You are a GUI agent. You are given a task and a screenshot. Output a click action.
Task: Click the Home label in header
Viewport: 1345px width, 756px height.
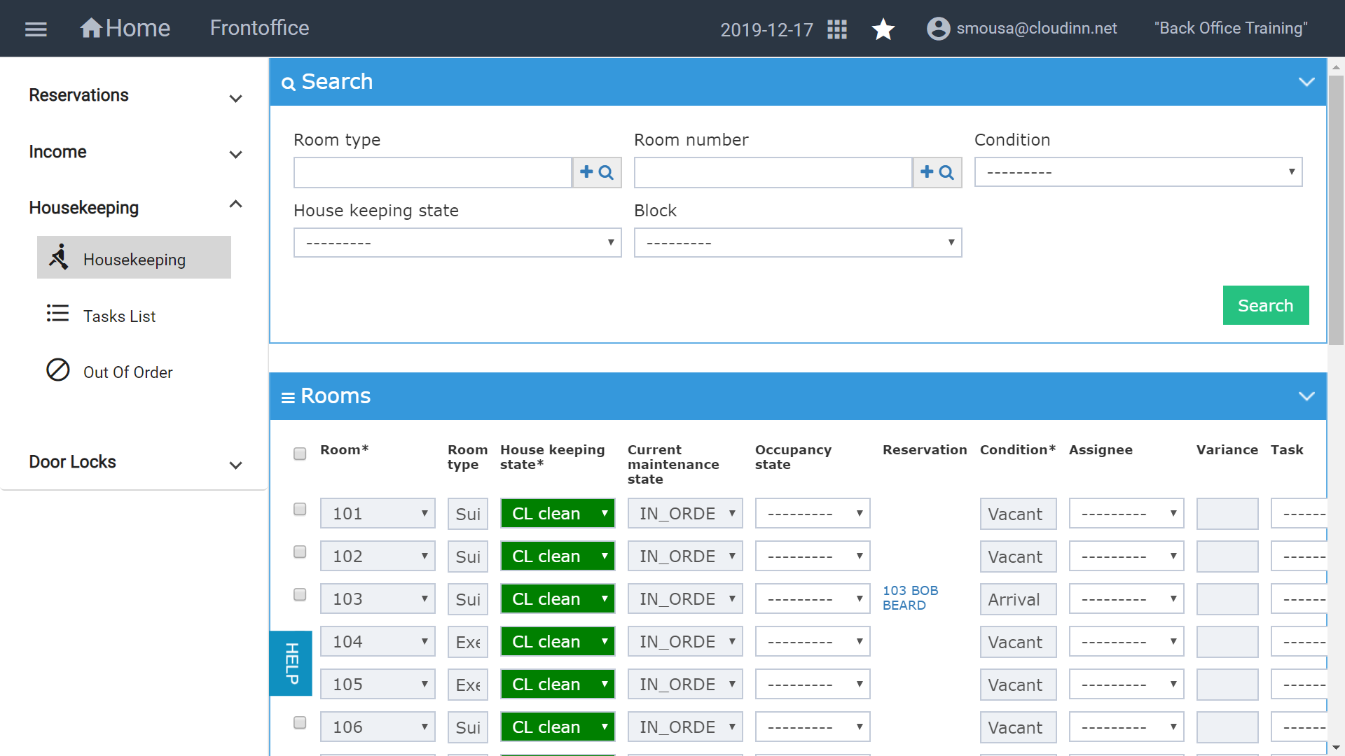[138, 28]
